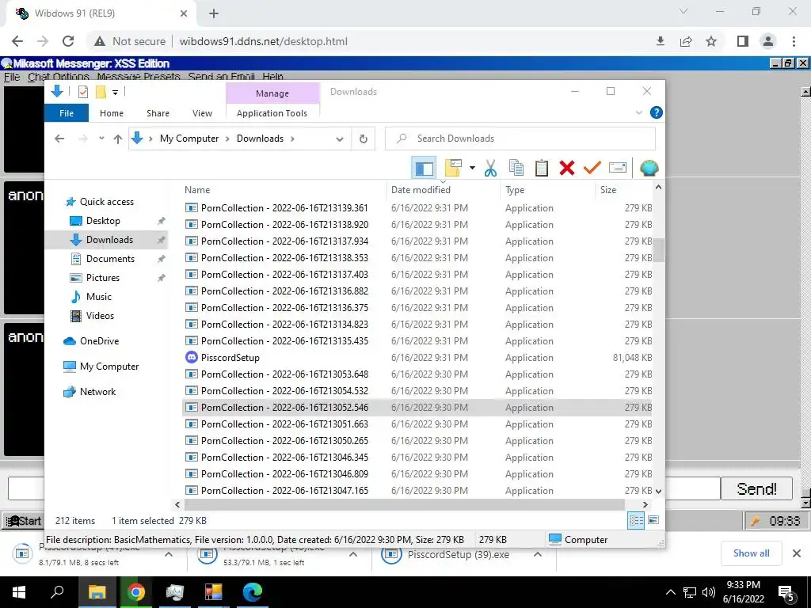Switch to Details view icon in status bar

(636, 521)
